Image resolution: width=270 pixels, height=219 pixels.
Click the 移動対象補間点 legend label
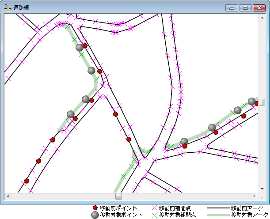click(x=178, y=215)
